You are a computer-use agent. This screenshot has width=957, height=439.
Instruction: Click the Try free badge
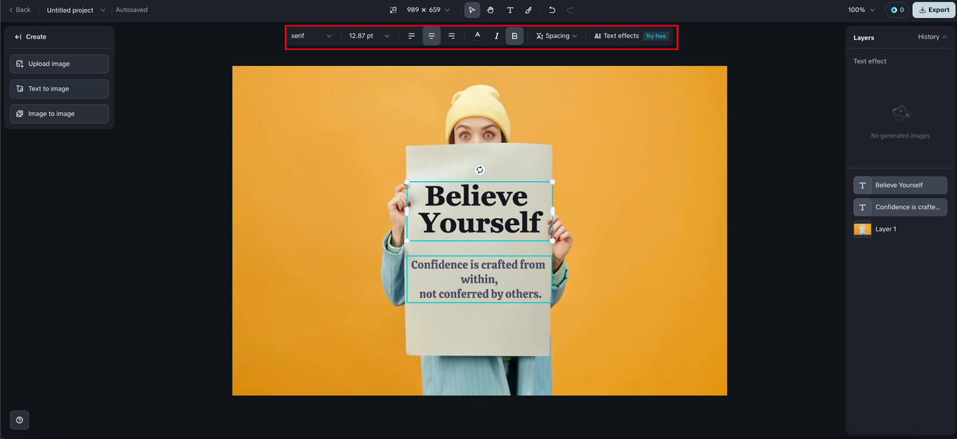(656, 36)
